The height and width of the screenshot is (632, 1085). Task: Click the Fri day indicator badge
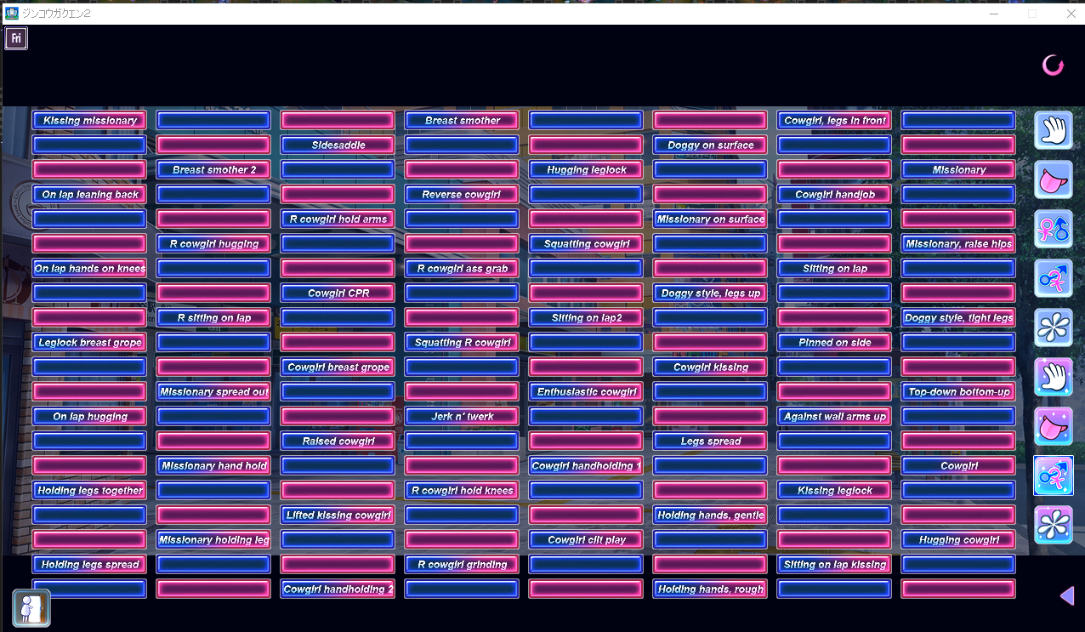coord(16,38)
